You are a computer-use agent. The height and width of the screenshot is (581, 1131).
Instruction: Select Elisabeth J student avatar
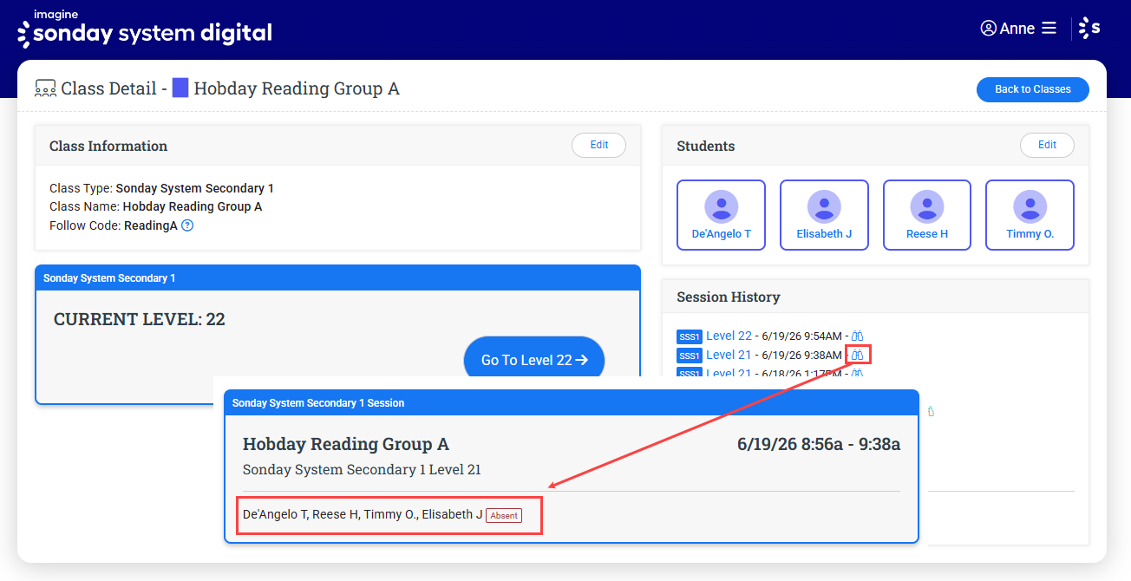pyautogui.click(x=824, y=207)
